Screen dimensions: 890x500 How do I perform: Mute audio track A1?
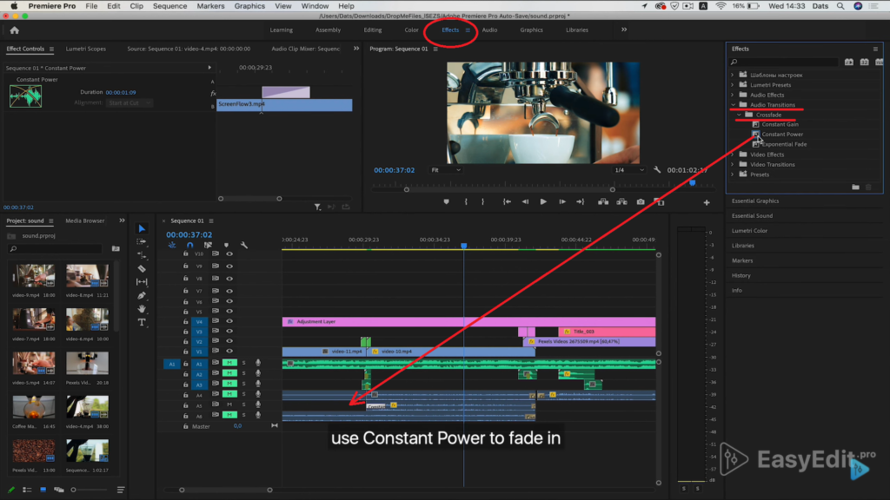pyautogui.click(x=229, y=363)
